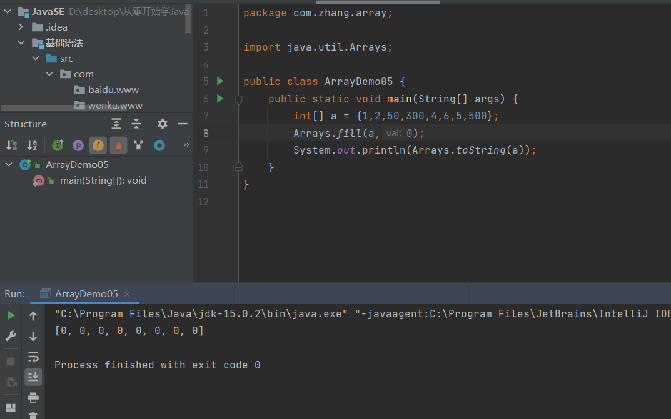Image resolution: width=671 pixels, height=419 pixels.
Task: Click array initializer on line 7
Action: pos(427,116)
